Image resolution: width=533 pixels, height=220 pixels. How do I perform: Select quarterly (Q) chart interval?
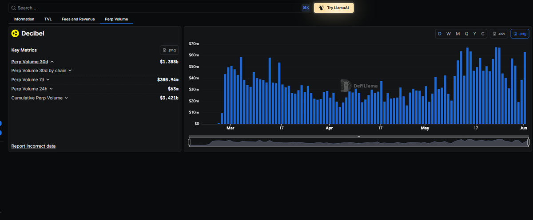pos(466,34)
